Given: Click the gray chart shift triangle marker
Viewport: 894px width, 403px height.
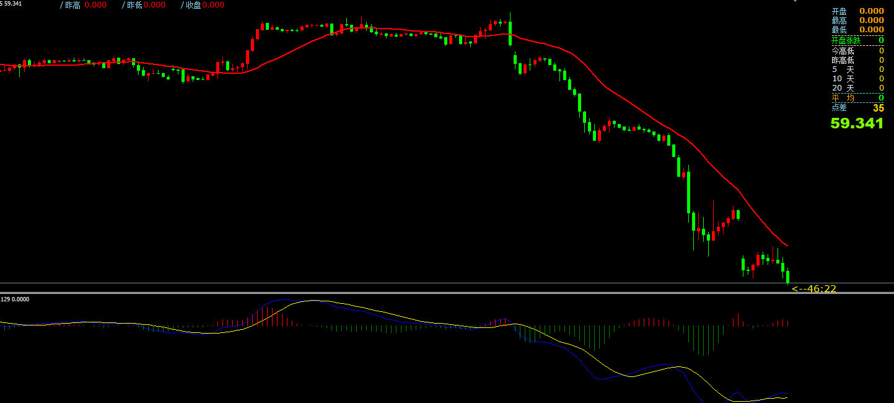Looking at the screenshot, I should pyautogui.click(x=796, y=1).
